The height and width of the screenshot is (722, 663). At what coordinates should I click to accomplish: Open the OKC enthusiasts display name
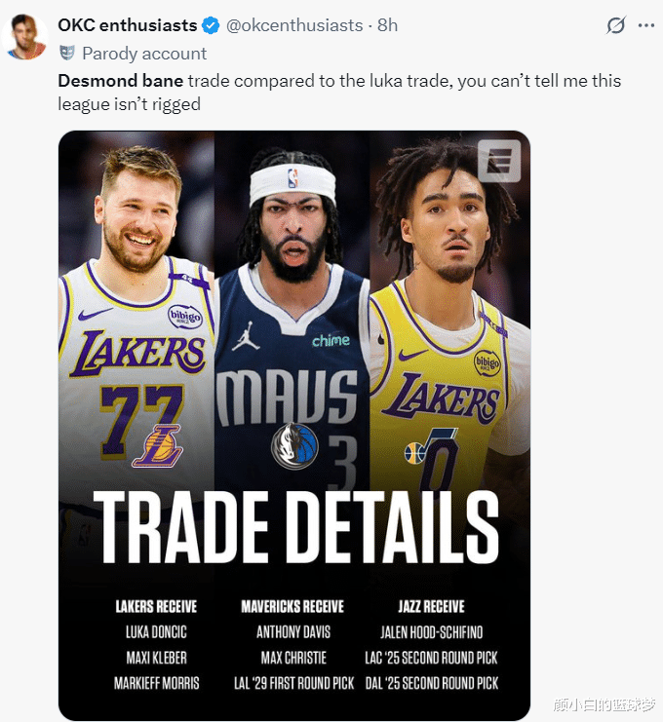(x=128, y=25)
